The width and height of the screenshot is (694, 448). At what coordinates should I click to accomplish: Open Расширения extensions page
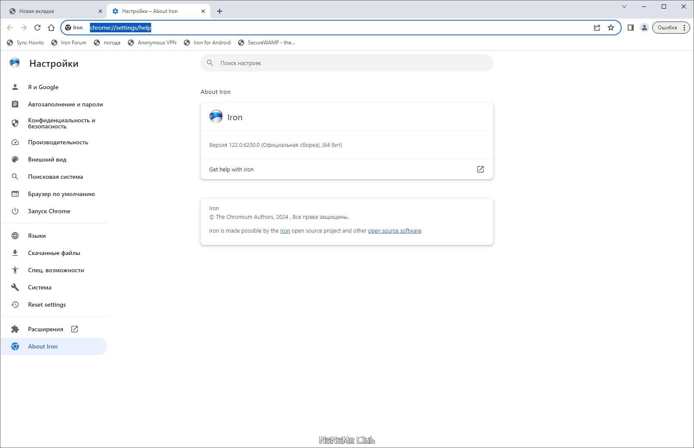coord(54,329)
